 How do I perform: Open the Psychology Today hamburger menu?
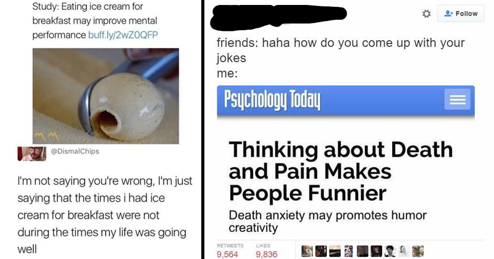(x=457, y=99)
